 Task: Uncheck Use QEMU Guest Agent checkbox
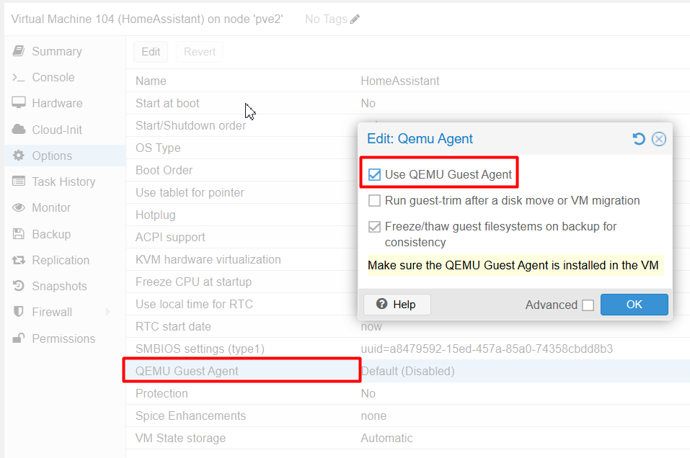coord(374,174)
